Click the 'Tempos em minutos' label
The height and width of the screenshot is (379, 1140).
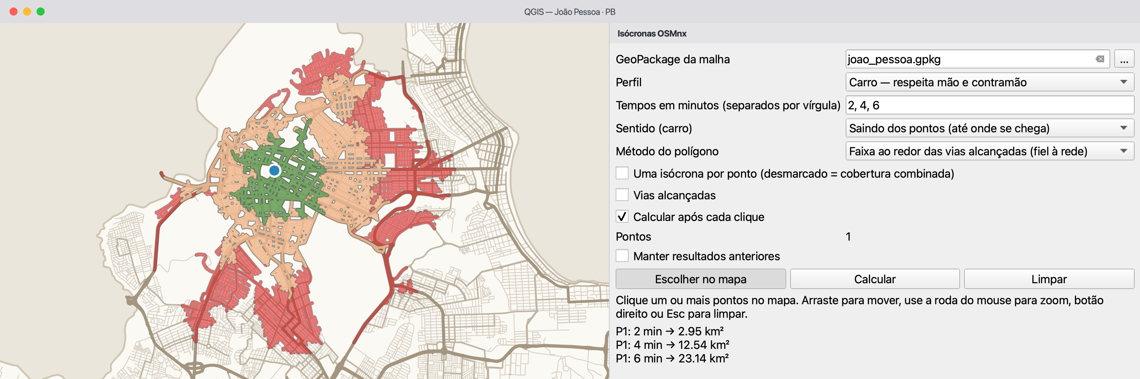728,105
